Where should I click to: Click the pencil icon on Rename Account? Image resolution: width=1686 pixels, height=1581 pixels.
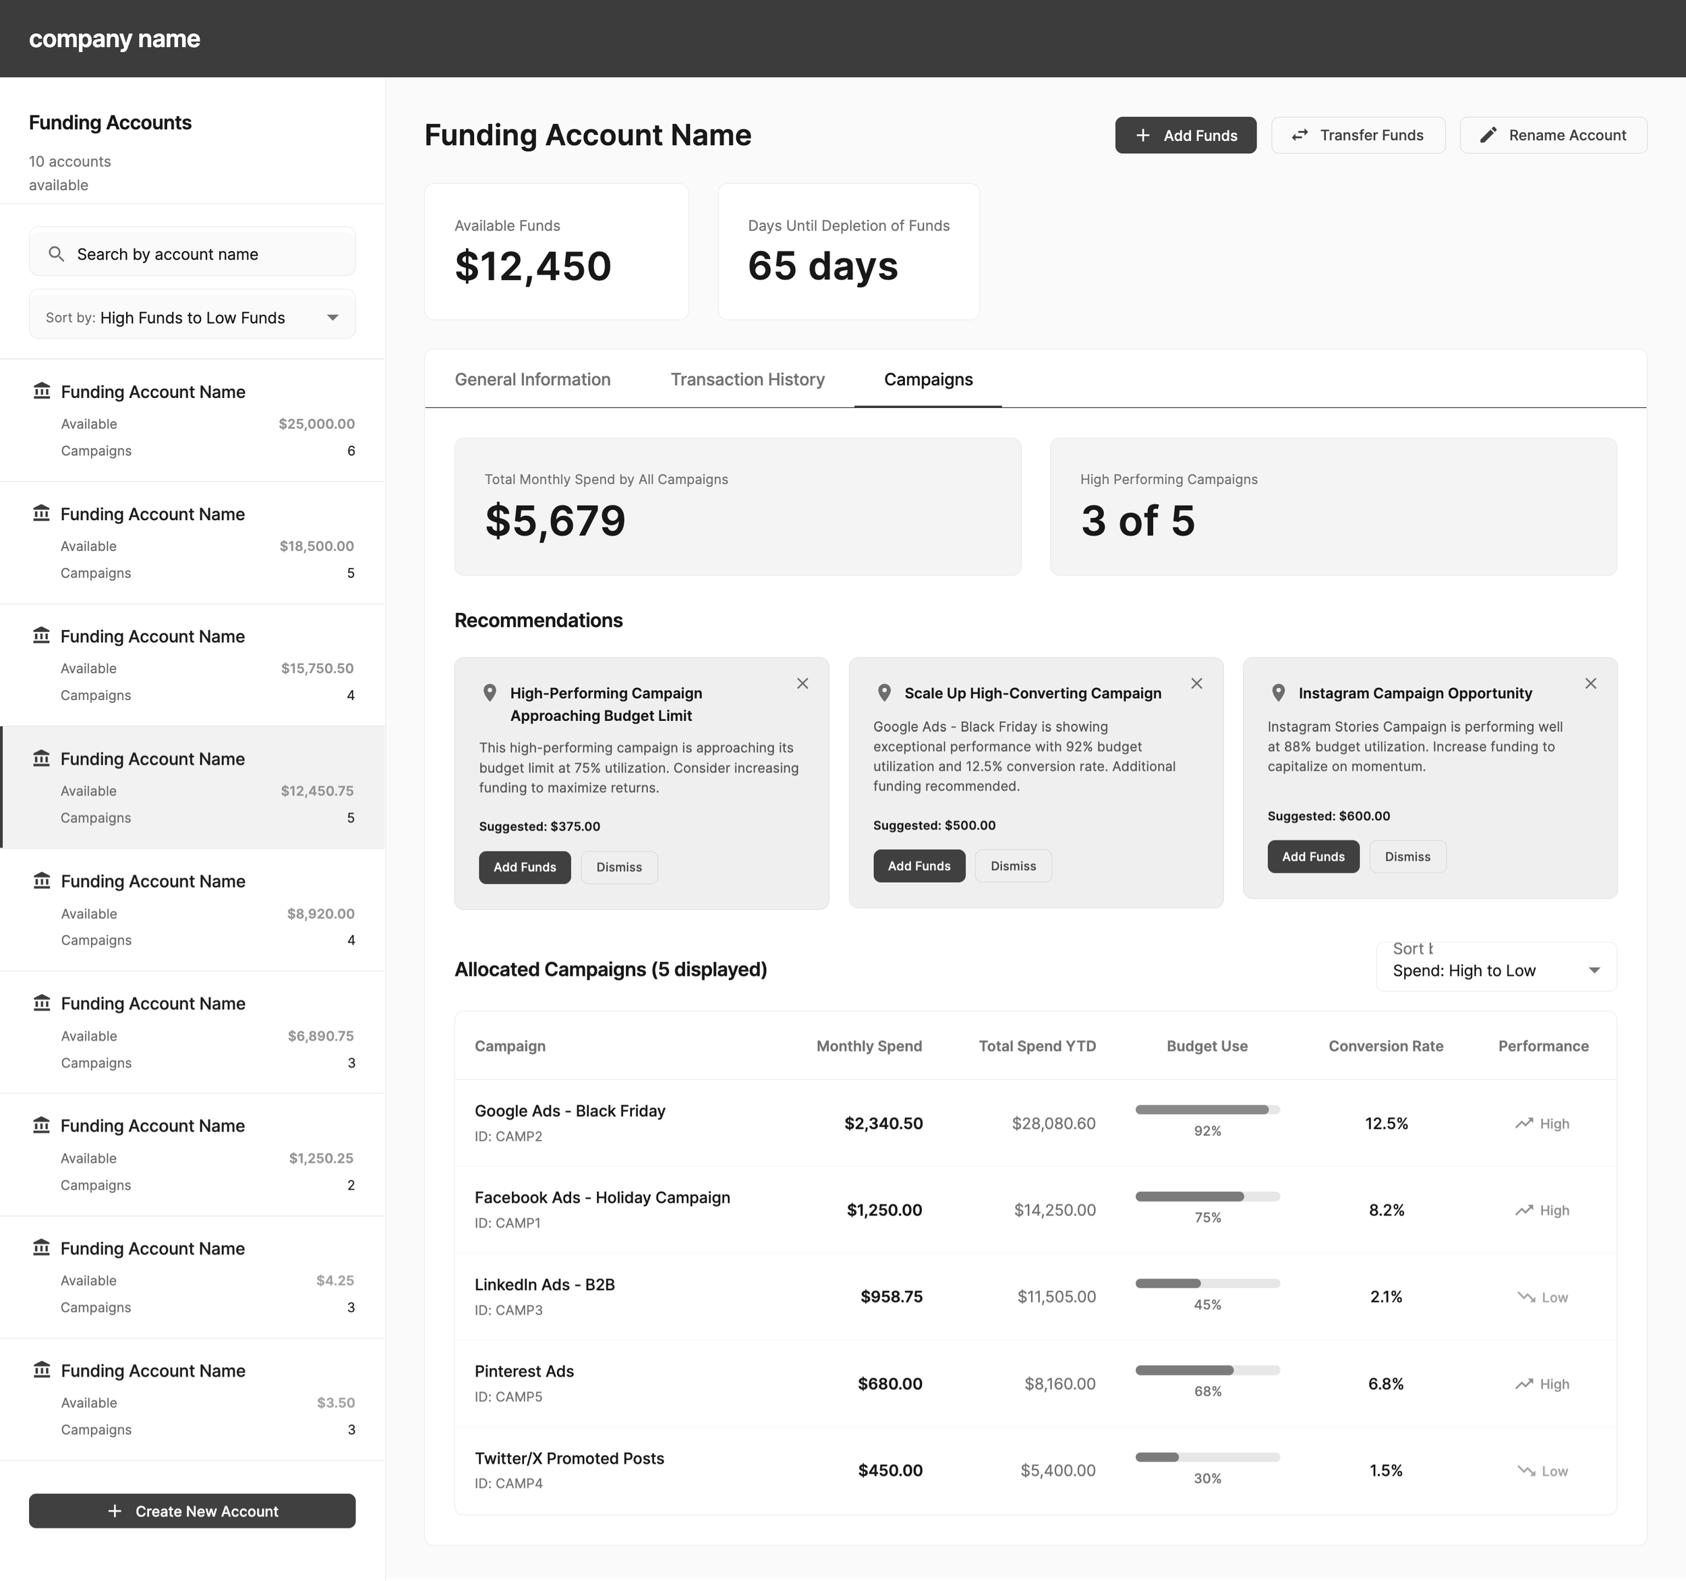(x=1488, y=136)
